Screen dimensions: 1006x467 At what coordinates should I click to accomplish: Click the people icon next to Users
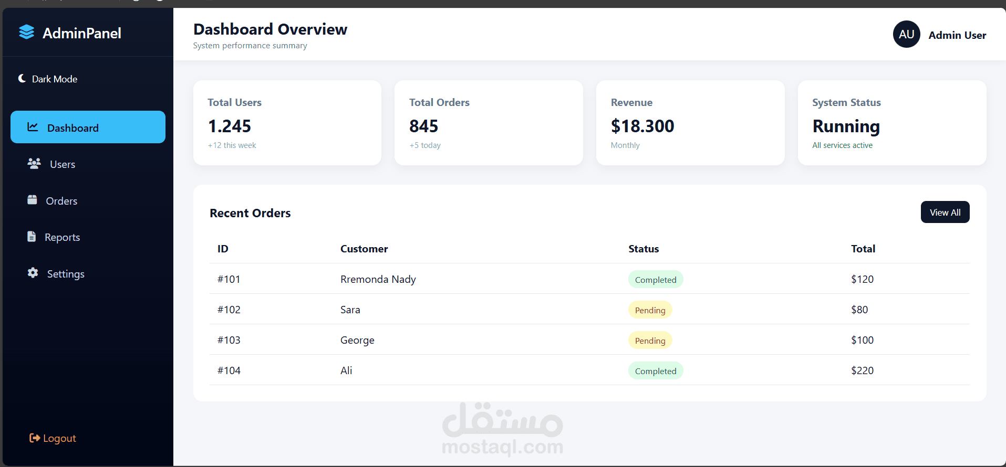[x=34, y=163]
